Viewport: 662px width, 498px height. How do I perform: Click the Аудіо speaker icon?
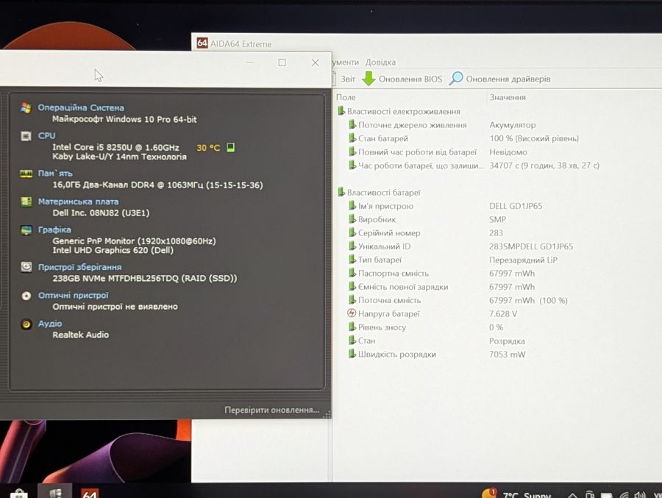point(26,324)
